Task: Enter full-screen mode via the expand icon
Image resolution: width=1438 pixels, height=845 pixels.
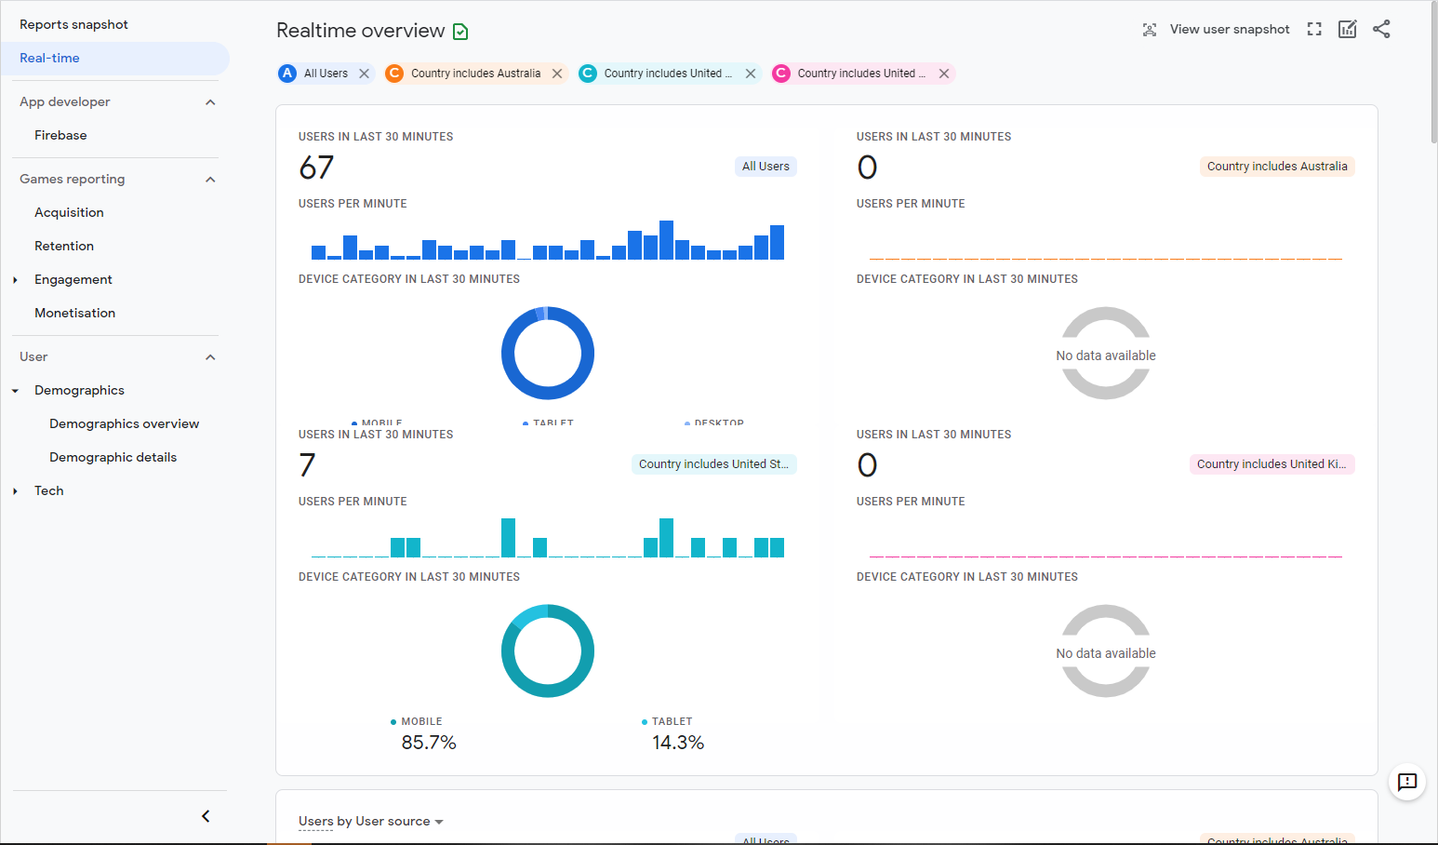Action: coord(1314,29)
